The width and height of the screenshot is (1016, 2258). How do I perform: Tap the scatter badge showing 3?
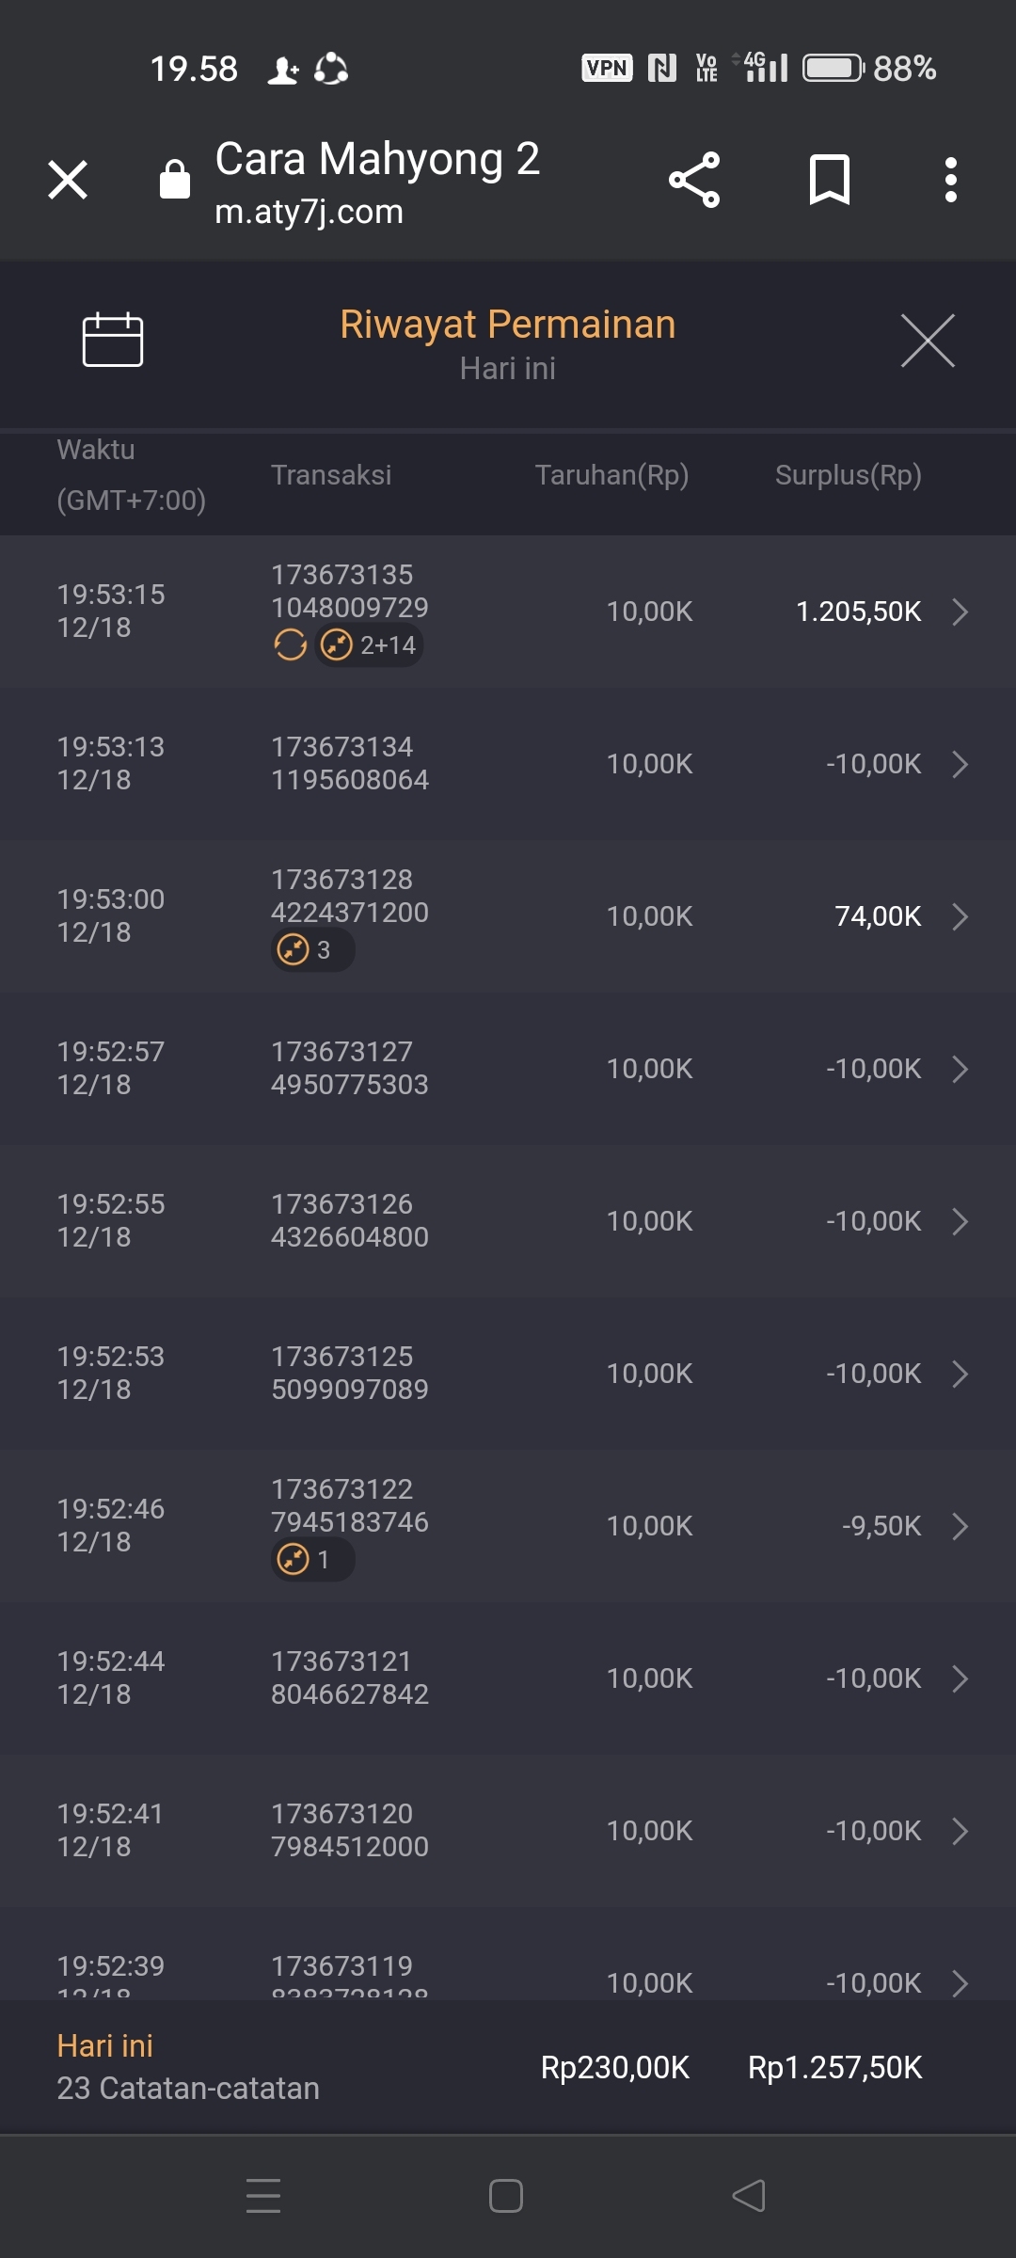pyautogui.click(x=312, y=950)
